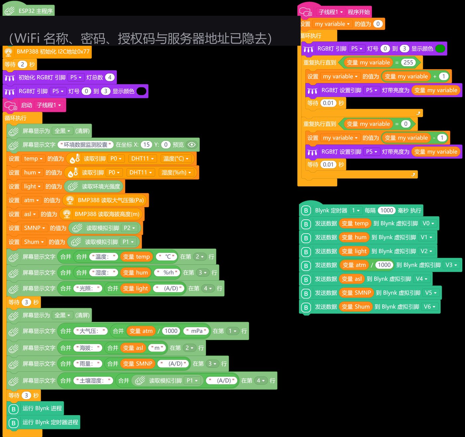Image resolution: width=465 pixels, height=437 pixels.
Task: Click the screen icon of the 光照 display block
Action: pyautogui.click(x=14, y=289)
